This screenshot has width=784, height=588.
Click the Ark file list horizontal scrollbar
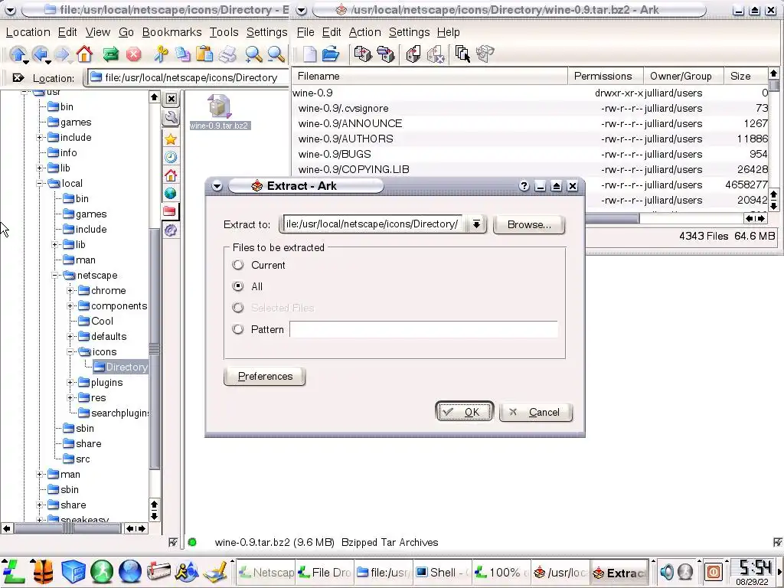click(x=612, y=218)
